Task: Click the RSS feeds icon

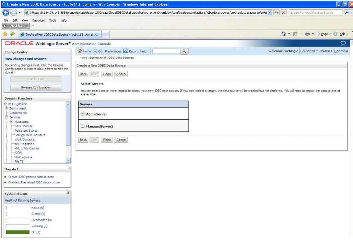Action: pyautogui.click(x=295, y=34)
